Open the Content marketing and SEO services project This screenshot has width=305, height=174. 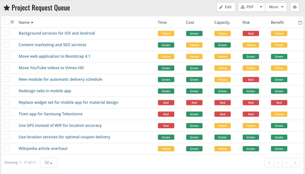[x=52, y=45]
